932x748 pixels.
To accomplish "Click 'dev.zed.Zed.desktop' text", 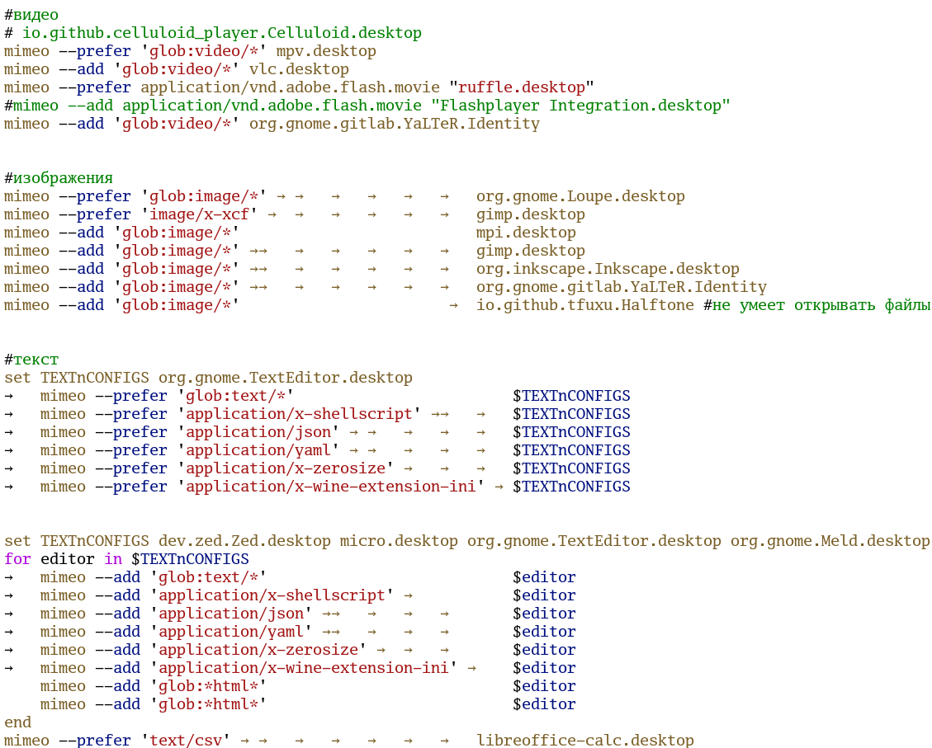I will (244, 541).
